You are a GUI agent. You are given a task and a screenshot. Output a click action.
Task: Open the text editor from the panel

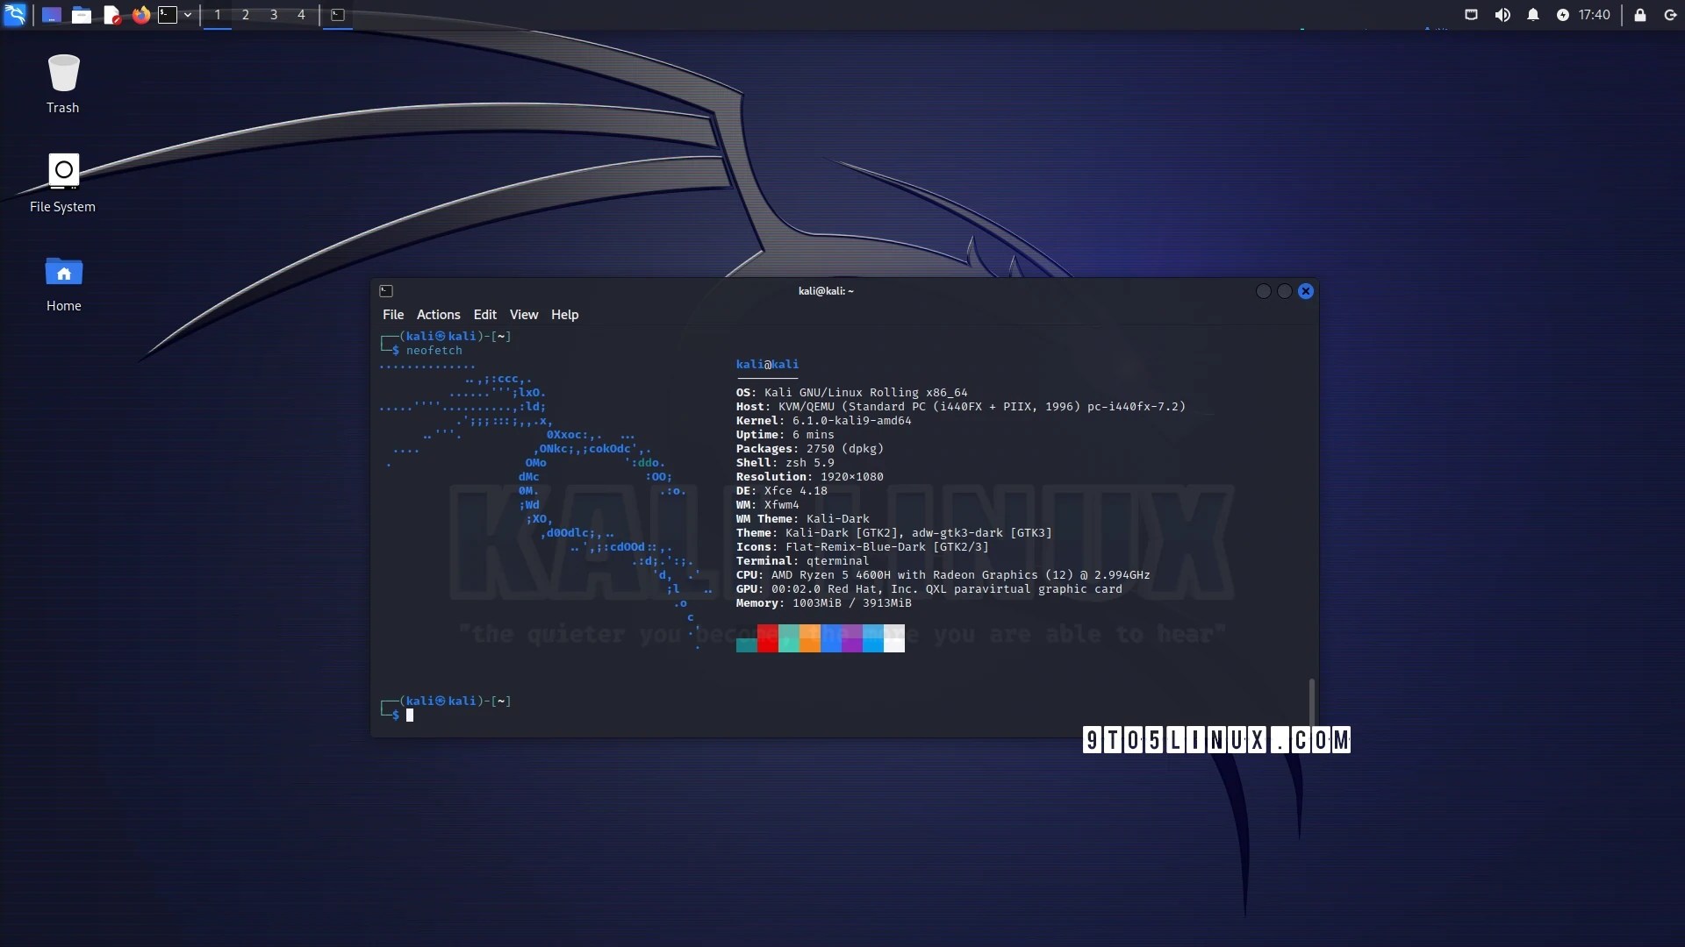[111, 15]
